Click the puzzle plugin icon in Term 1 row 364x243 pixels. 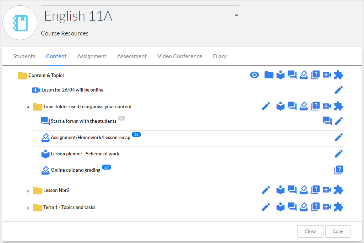338,207
